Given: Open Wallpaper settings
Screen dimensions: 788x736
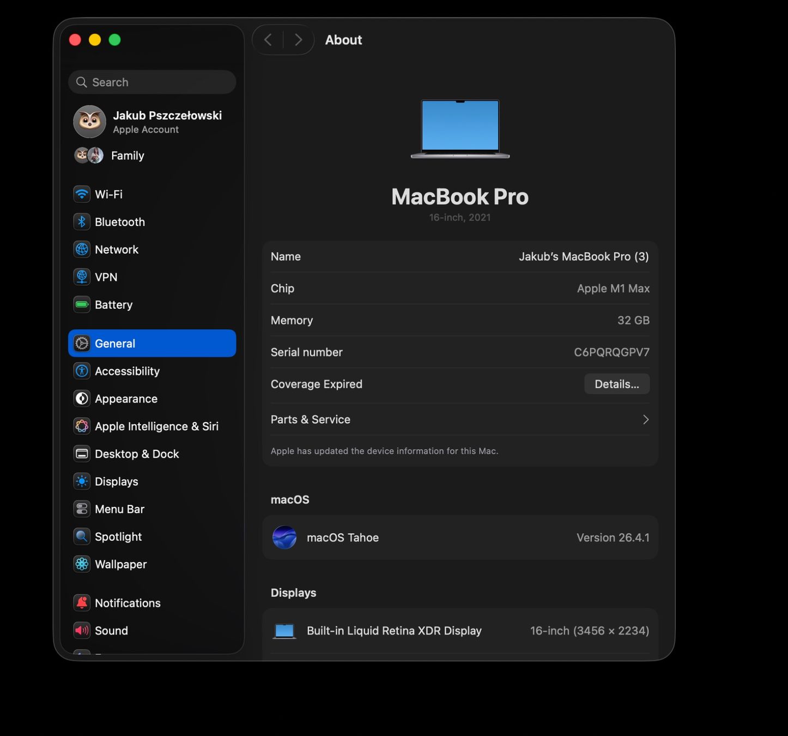Looking at the screenshot, I should (x=152, y=564).
